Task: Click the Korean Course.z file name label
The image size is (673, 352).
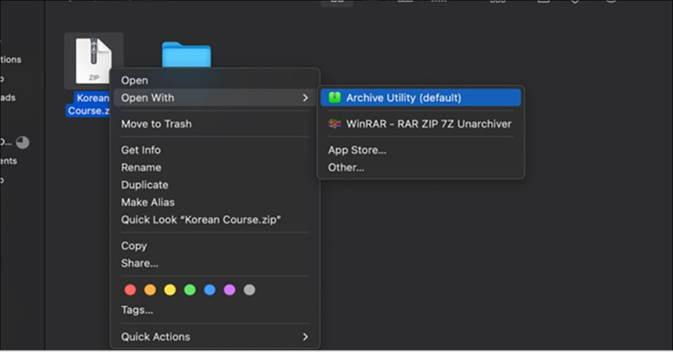Action: (88, 104)
